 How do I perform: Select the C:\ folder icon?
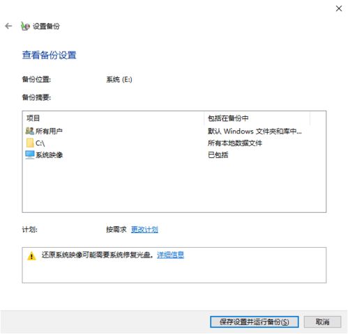click(x=30, y=143)
